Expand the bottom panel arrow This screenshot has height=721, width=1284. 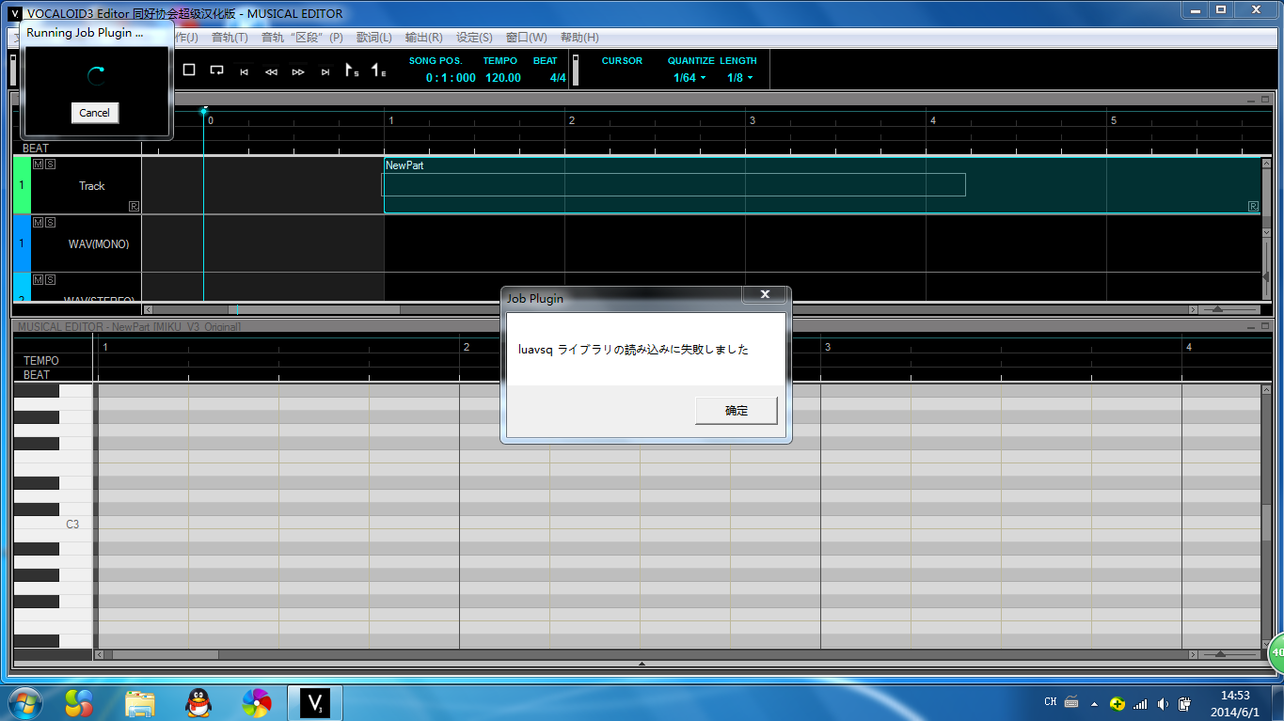pyautogui.click(x=642, y=664)
